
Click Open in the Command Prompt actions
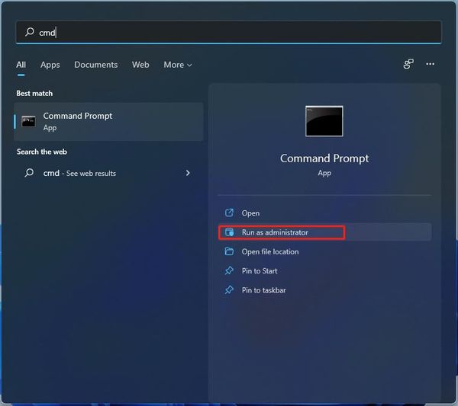(250, 213)
